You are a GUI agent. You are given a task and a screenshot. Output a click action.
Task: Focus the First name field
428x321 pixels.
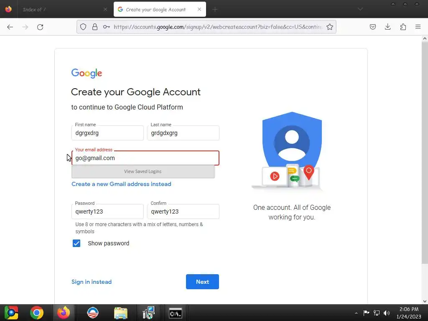tap(107, 133)
